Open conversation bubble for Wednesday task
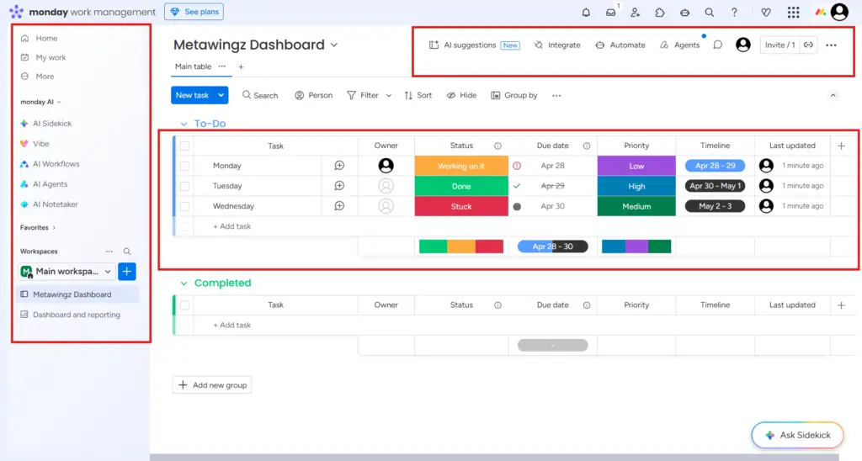This screenshot has height=461, width=862. point(339,206)
